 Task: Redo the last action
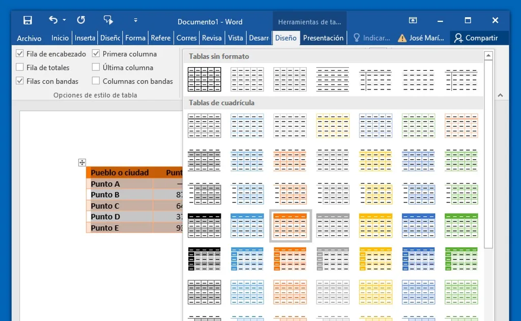(81, 20)
